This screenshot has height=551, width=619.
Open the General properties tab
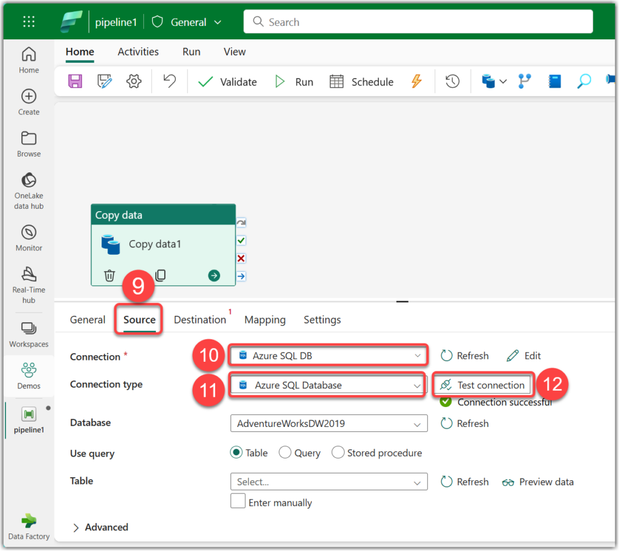pyautogui.click(x=88, y=319)
